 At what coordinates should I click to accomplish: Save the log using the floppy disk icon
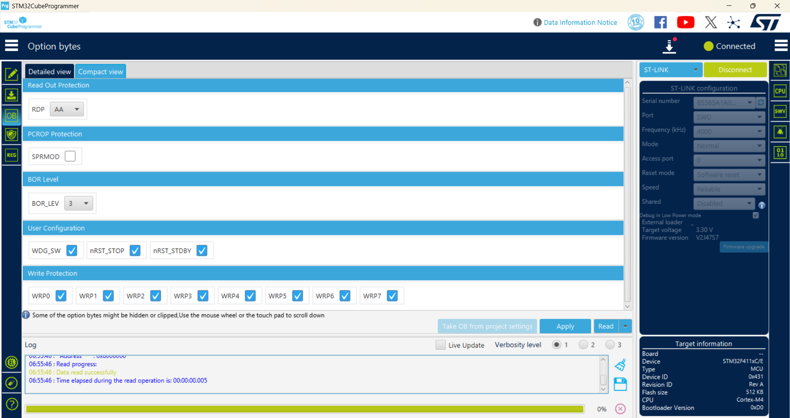click(x=620, y=384)
